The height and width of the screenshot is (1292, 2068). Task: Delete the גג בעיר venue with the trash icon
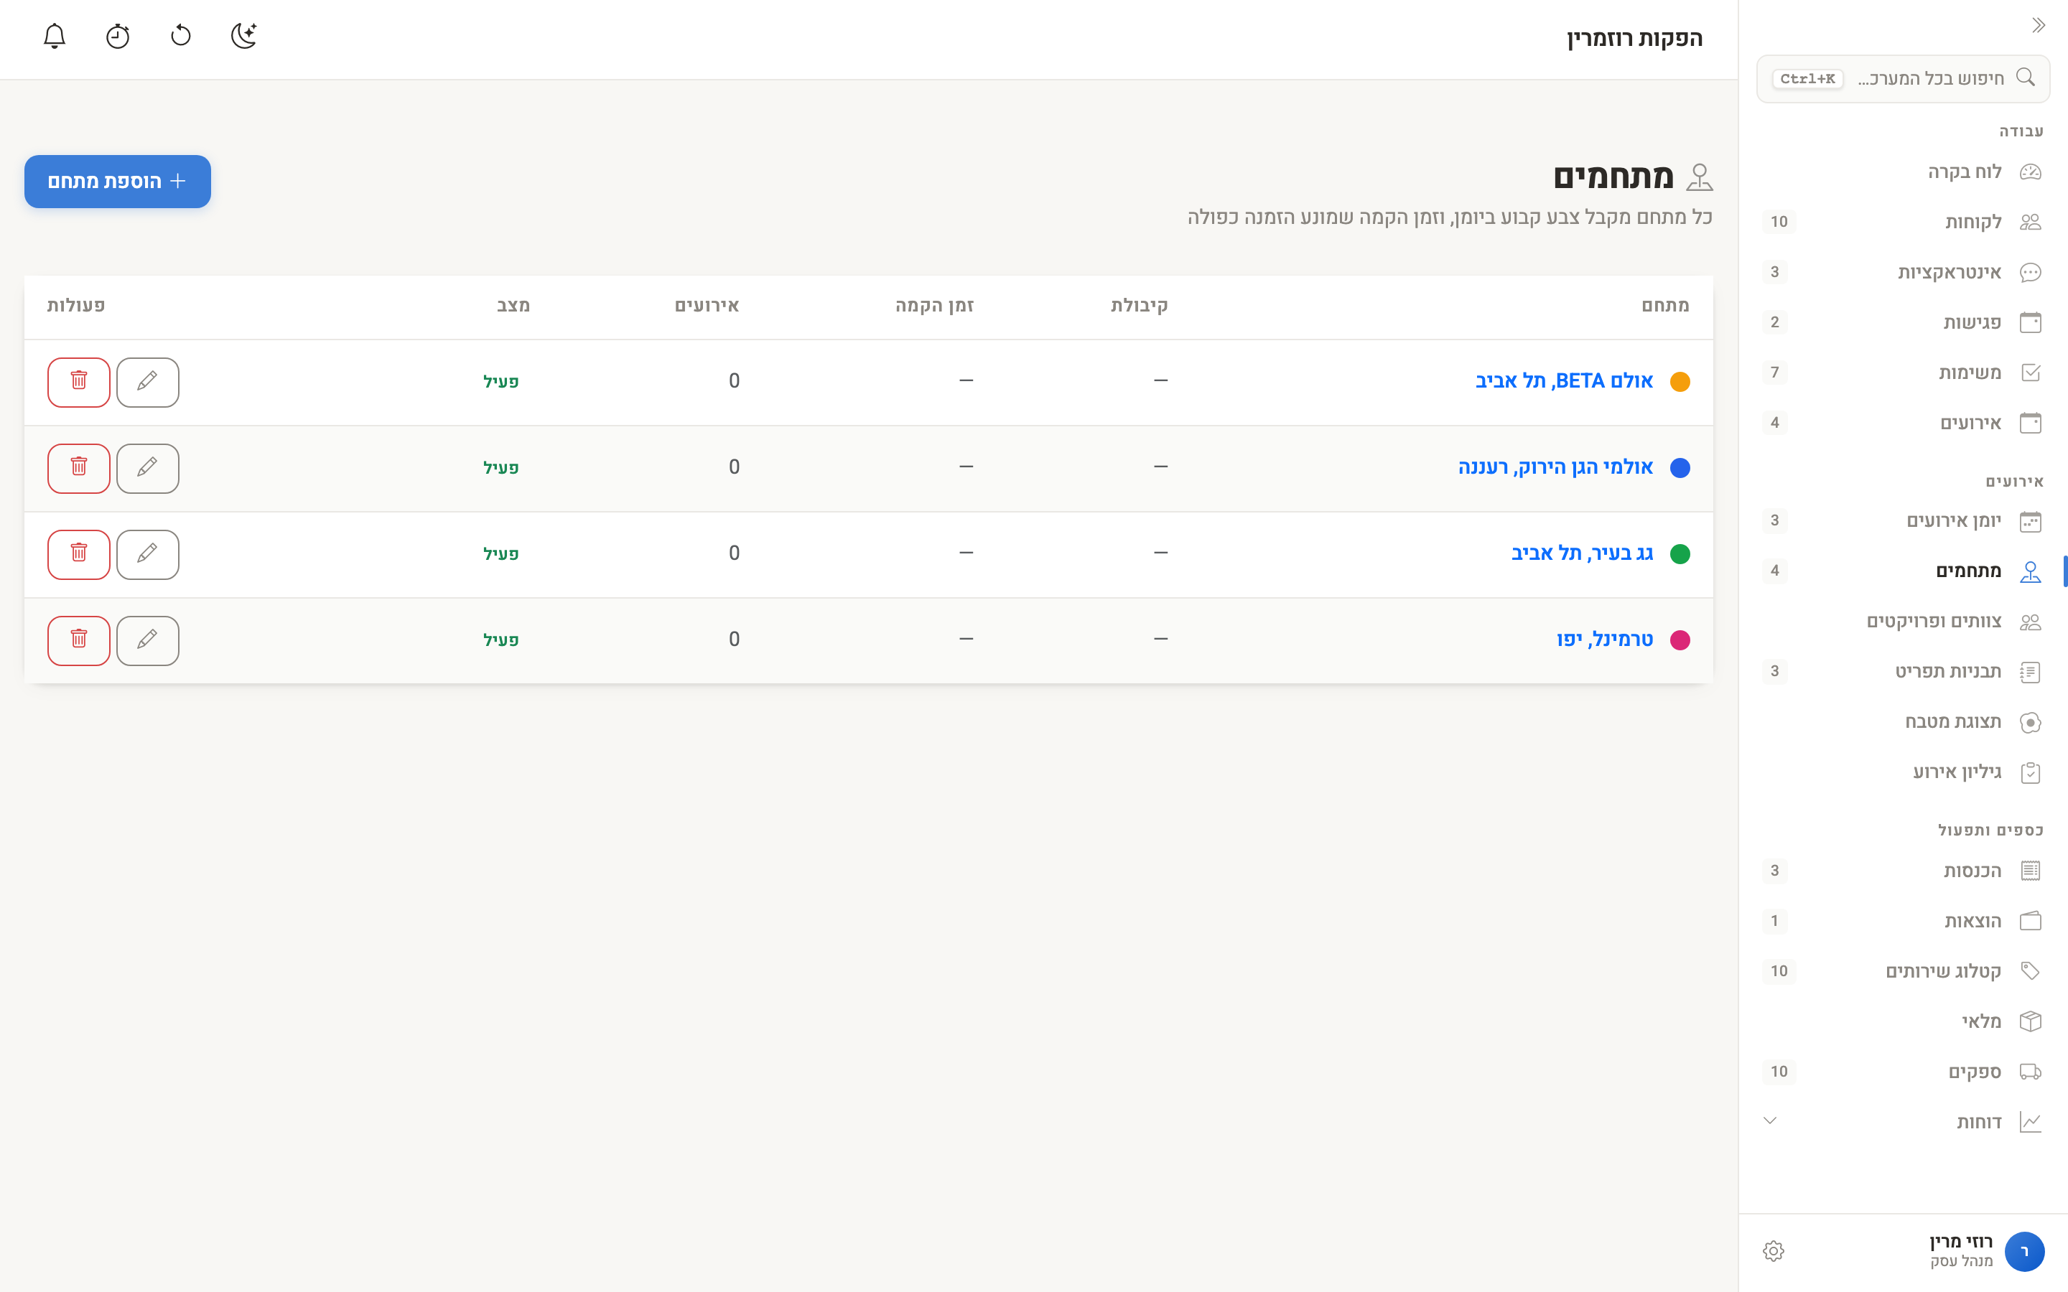78,553
